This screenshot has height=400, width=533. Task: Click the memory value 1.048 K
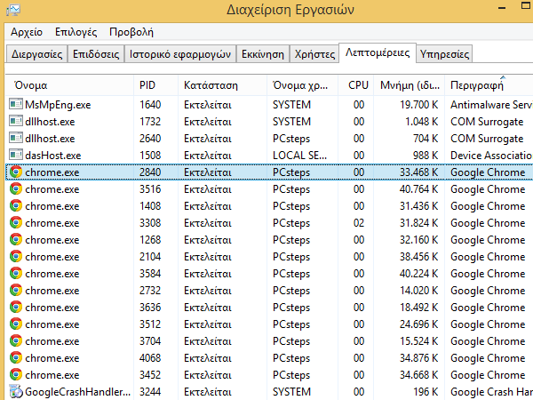tap(421, 122)
